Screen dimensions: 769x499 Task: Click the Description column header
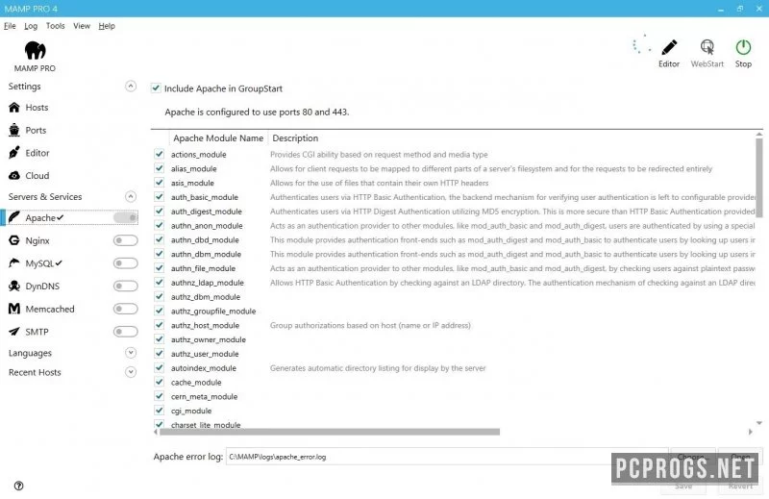[x=295, y=138]
